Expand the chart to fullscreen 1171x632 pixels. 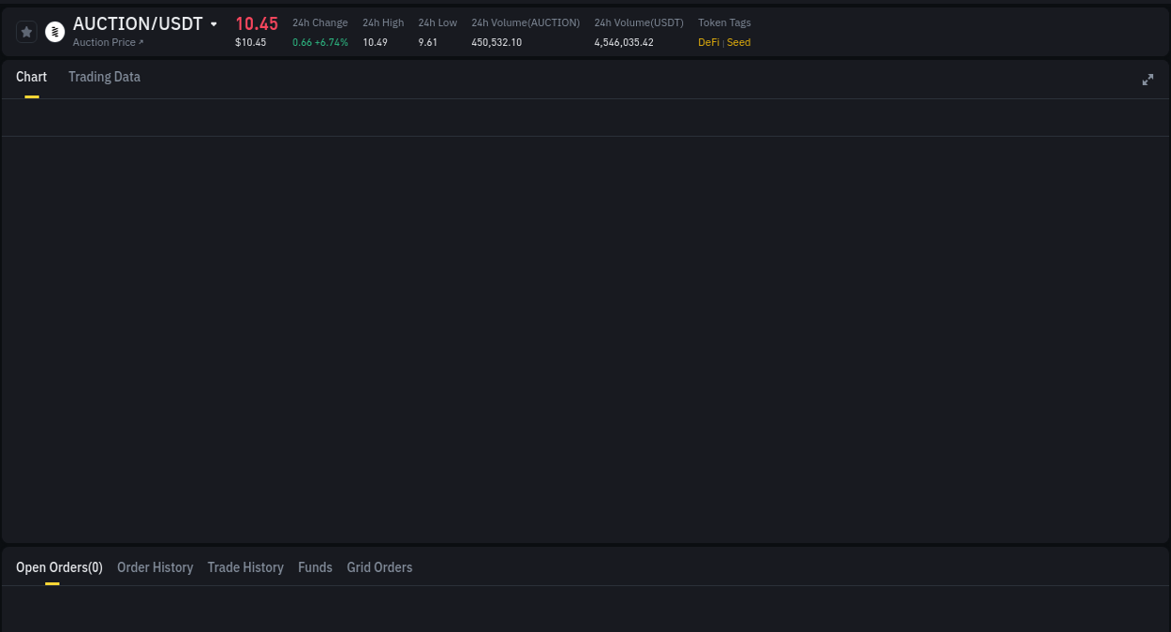(1148, 80)
